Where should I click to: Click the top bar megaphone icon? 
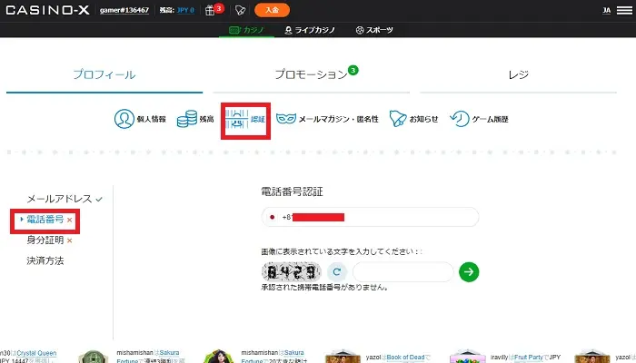[x=240, y=10]
